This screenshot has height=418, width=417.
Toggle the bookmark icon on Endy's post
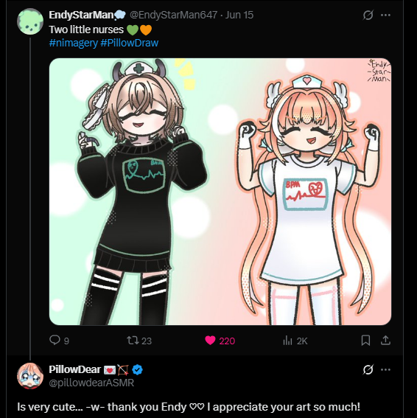coord(365,341)
